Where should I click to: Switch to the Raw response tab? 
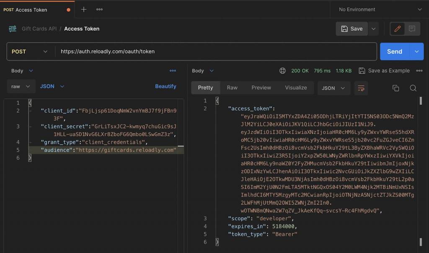[x=232, y=88]
